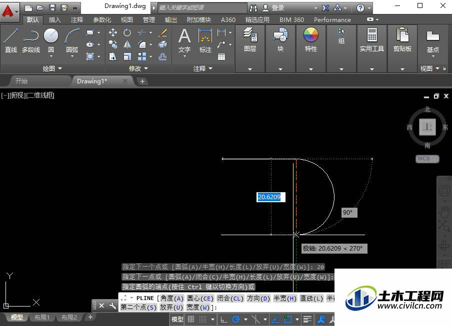Viewport: 452px width, 326px height.
Task: Toggle isometric drafting in status bar
Action: 255,319
